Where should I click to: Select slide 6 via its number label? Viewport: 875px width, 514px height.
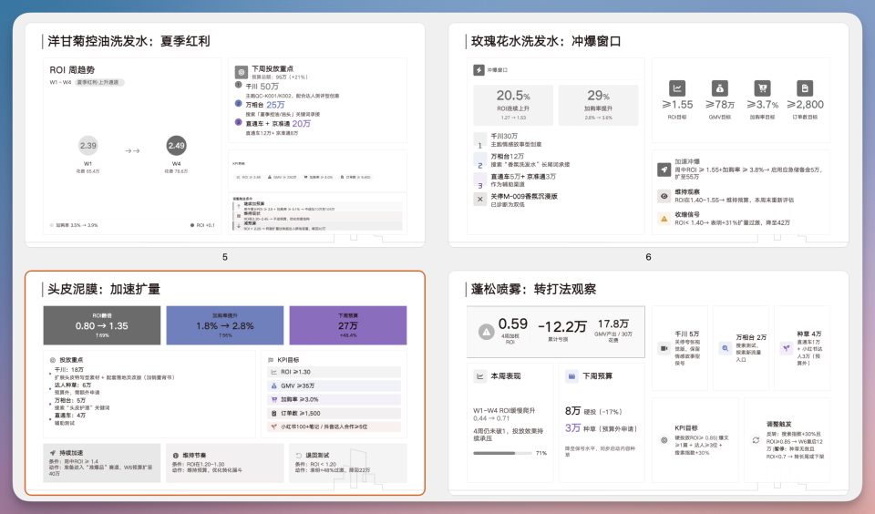pyautogui.click(x=648, y=257)
